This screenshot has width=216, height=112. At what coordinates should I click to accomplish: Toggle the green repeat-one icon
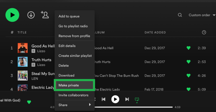coord(137,99)
